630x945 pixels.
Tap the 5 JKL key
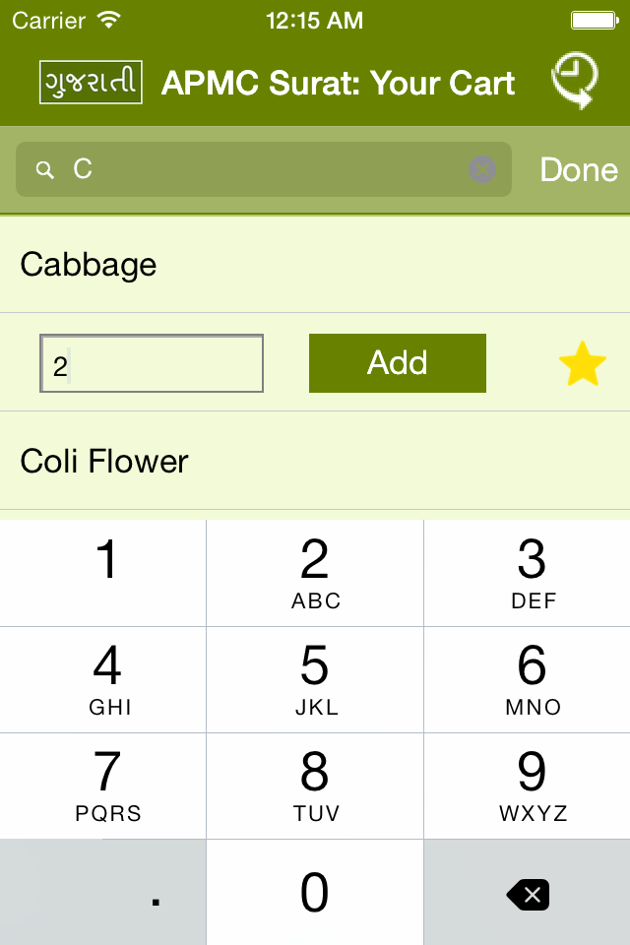pyautogui.click(x=315, y=680)
